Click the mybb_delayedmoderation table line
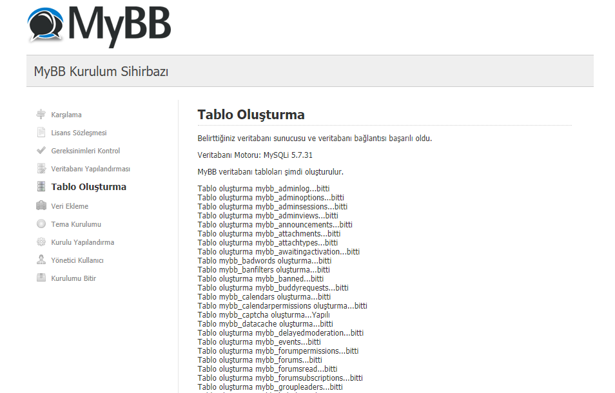The image size is (615, 393). [280, 332]
